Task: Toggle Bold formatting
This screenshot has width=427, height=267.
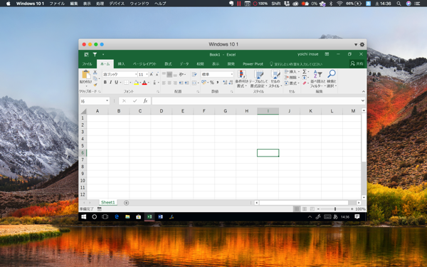Action: click(x=105, y=83)
